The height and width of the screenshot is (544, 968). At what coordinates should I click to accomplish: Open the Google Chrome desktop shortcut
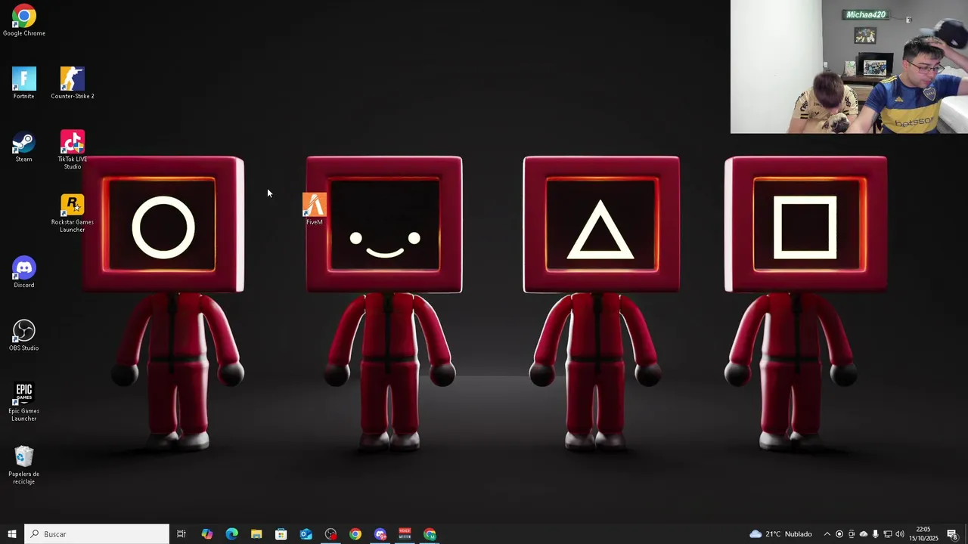[x=23, y=20]
